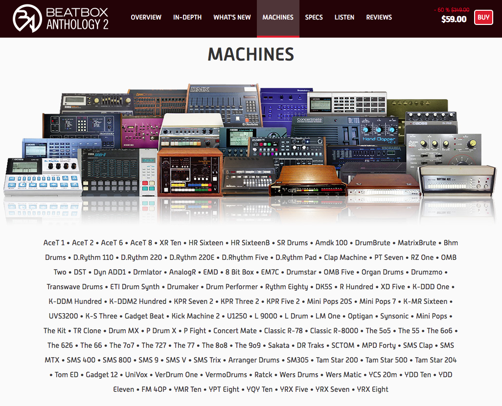Viewport: 502px width, 406px height.
Task: Click 'K-DDM Hundred' in the list
Action: (x=75, y=302)
